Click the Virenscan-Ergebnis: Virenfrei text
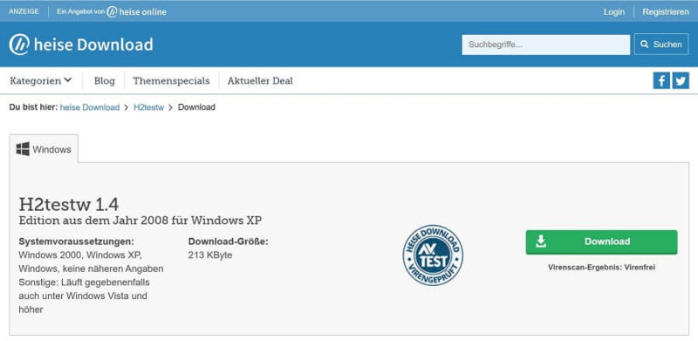Screen dimensions: 698x341 click(601, 268)
